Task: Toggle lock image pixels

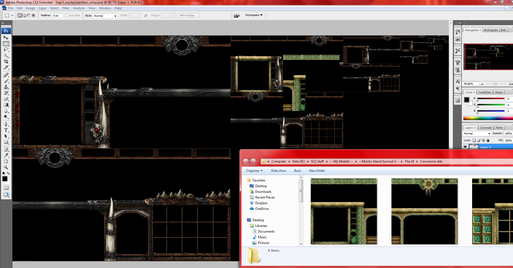Action: click(479, 140)
